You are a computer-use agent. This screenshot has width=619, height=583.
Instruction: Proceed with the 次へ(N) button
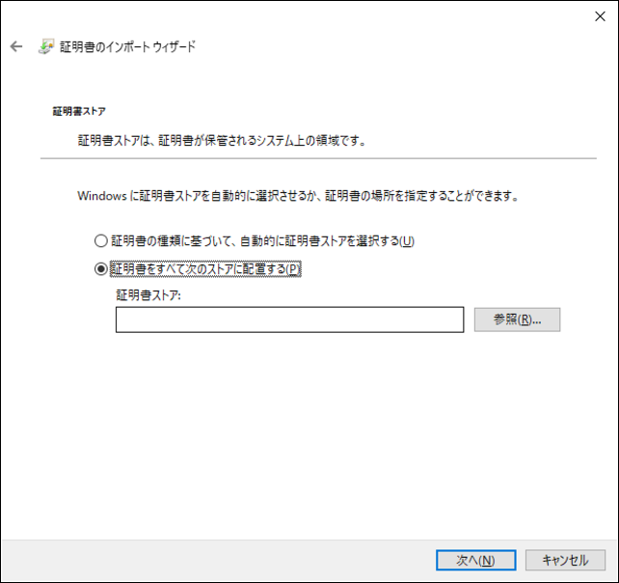pyautogui.click(x=475, y=560)
